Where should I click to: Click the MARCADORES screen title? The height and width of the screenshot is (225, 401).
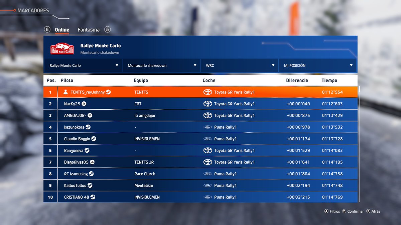tap(33, 11)
